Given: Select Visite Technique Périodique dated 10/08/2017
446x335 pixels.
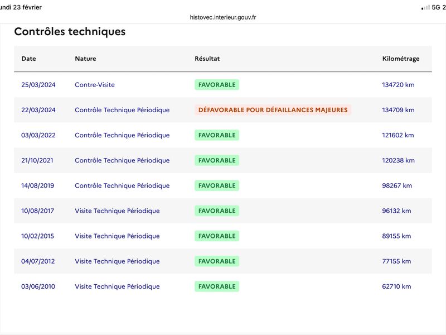Looking at the screenshot, I should pos(117,211).
